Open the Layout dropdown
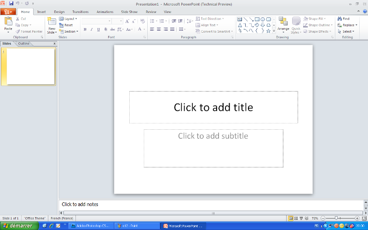This screenshot has height=230, width=368. (68, 19)
